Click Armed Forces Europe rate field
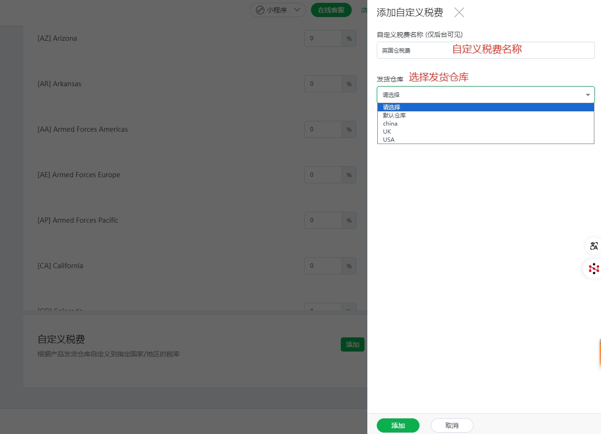Screen dimensions: 601x434 (323, 175)
